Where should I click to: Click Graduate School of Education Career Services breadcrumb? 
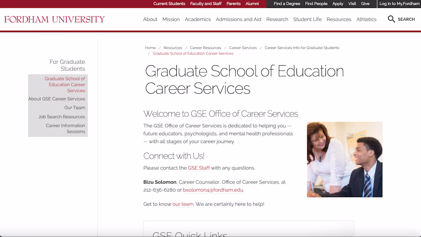(x=193, y=53)
